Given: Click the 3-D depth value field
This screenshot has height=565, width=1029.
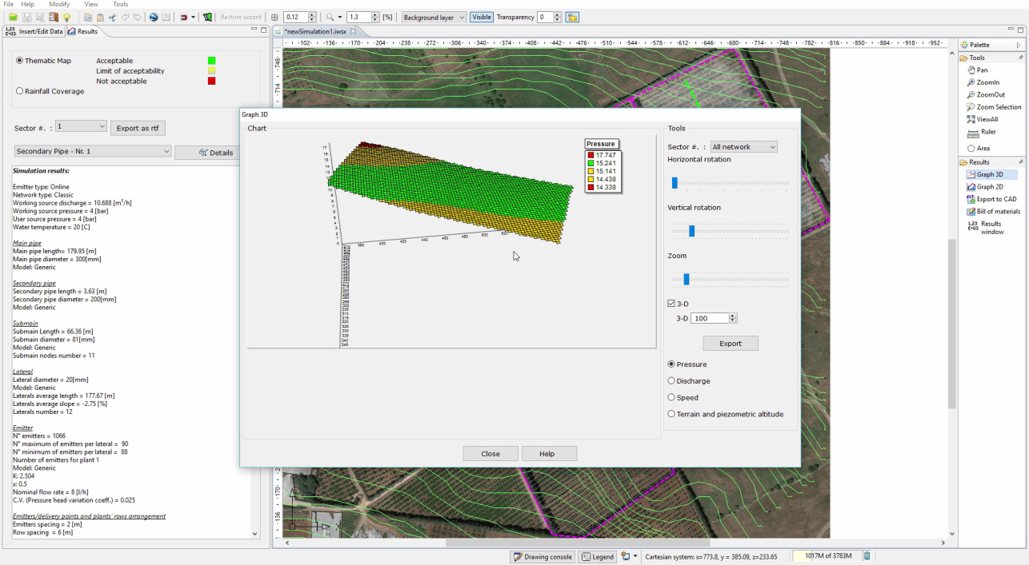Looking at the screenshot, I should 709,318.
